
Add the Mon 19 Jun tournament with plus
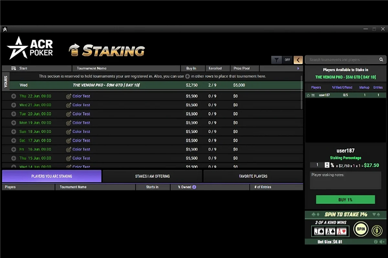pos(13,123)
